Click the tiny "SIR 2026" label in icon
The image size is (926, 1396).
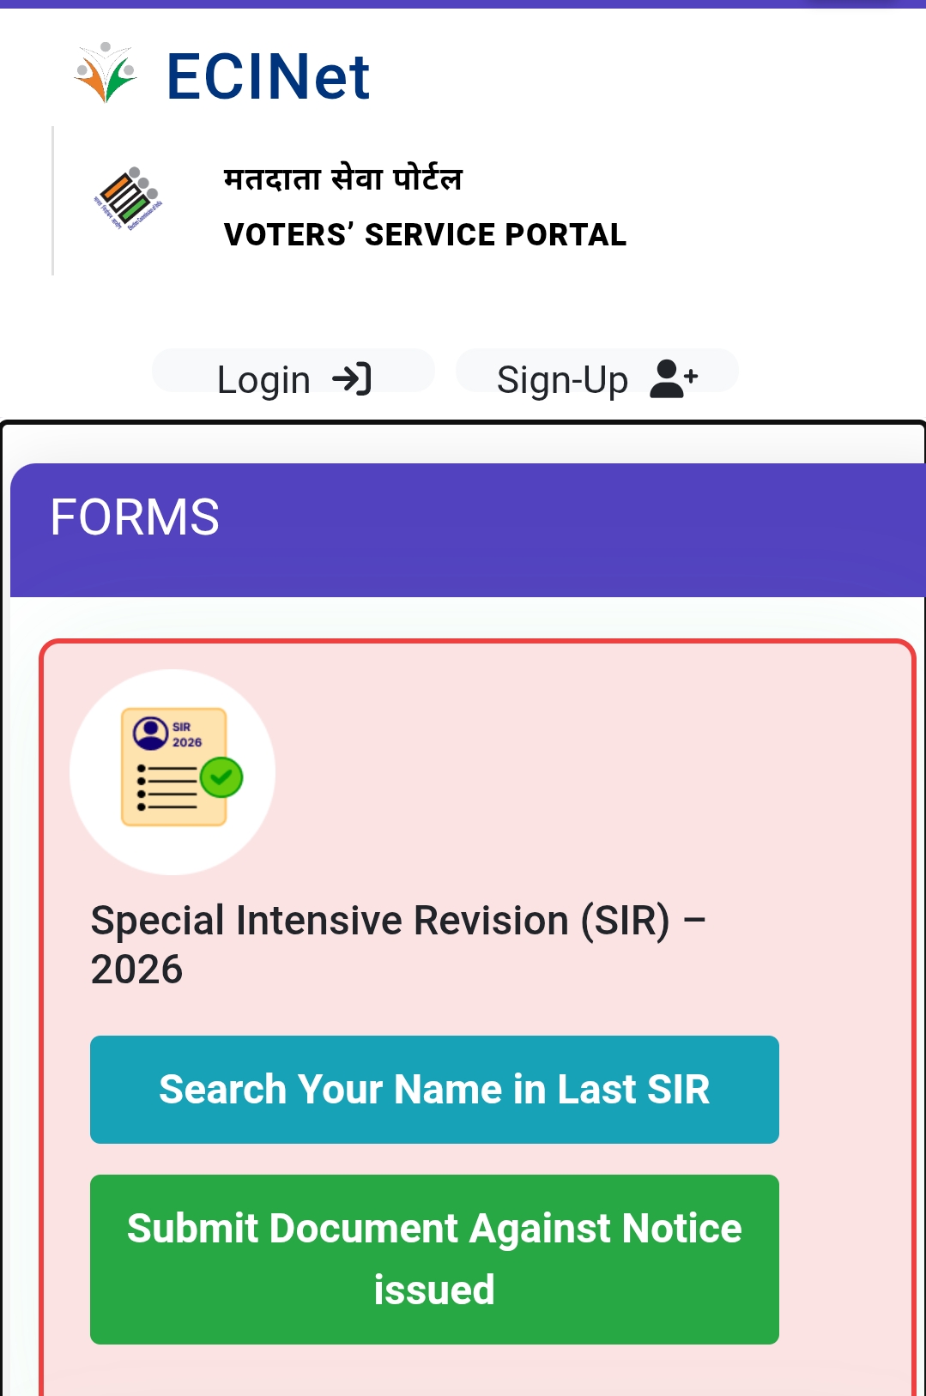[186, 734]
